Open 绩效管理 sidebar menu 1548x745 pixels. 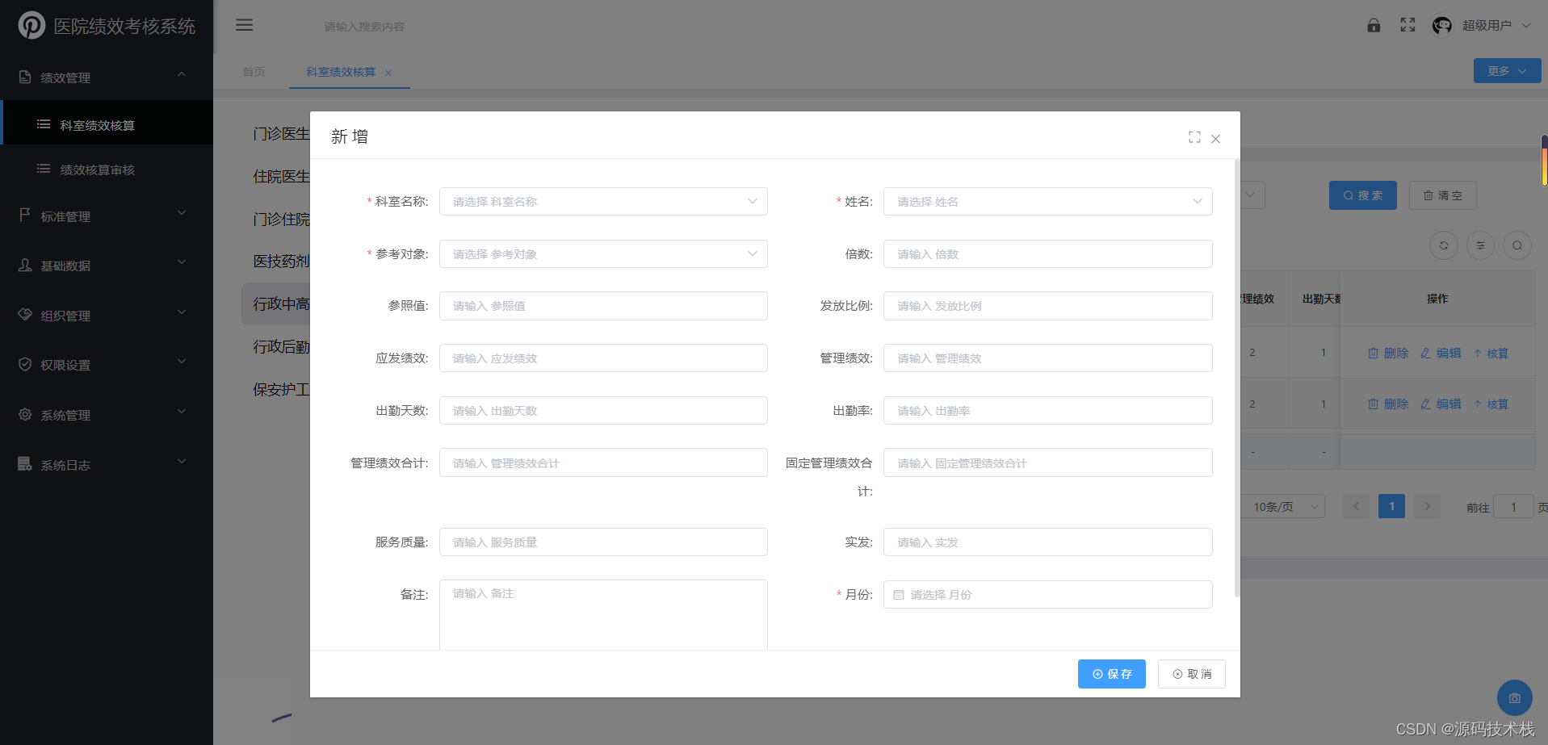click(107, 77)
